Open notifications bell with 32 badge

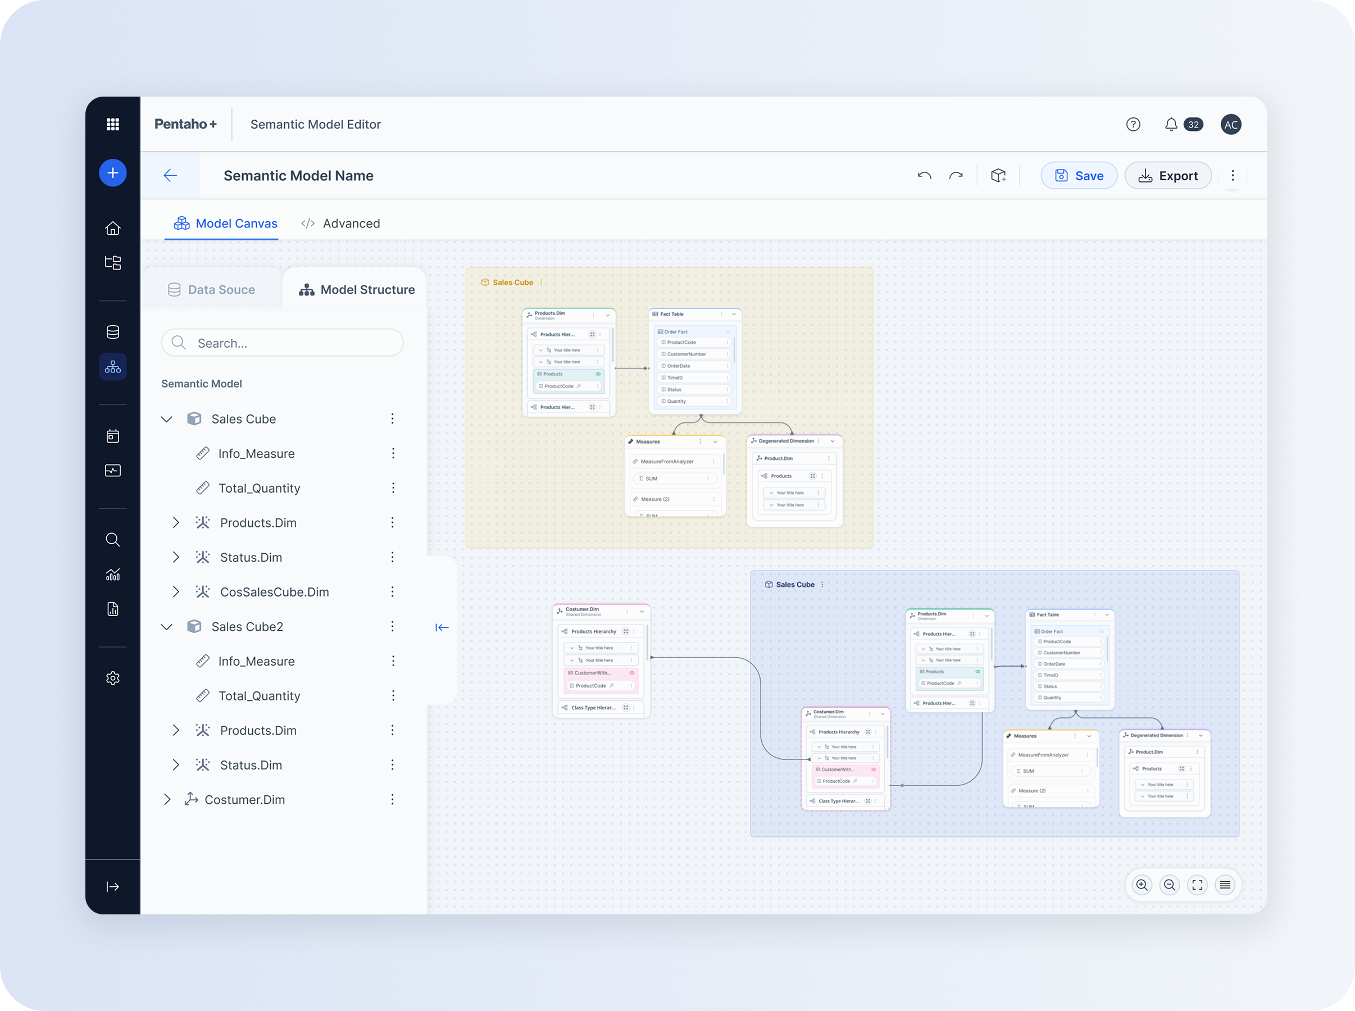[1183, 125]
